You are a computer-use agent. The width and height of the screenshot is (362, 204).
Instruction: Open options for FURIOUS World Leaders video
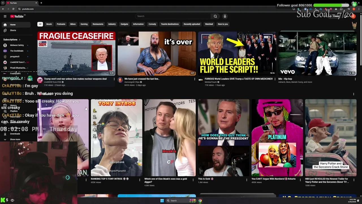275,79
